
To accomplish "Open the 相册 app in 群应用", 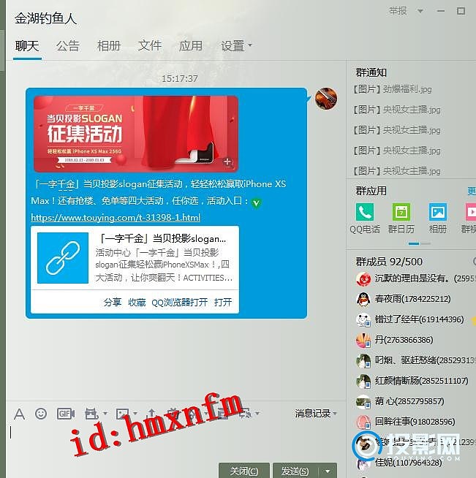I will click(438, 211).
